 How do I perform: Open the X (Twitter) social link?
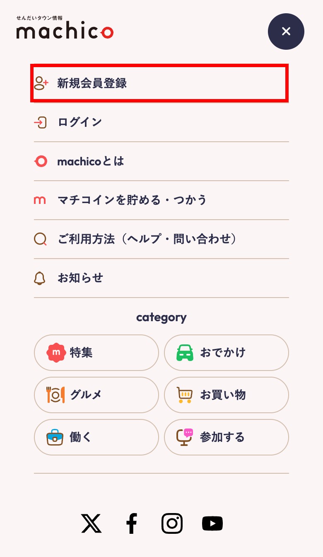[91, 523]
